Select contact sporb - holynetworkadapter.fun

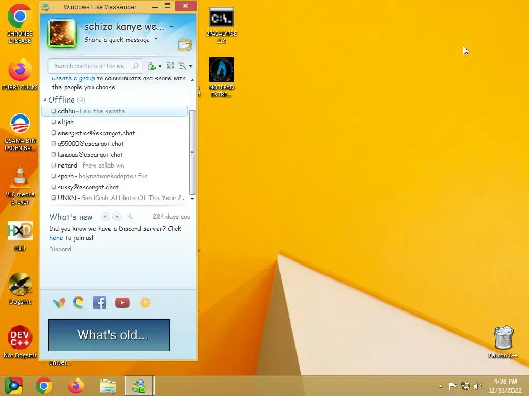point(114,176)
